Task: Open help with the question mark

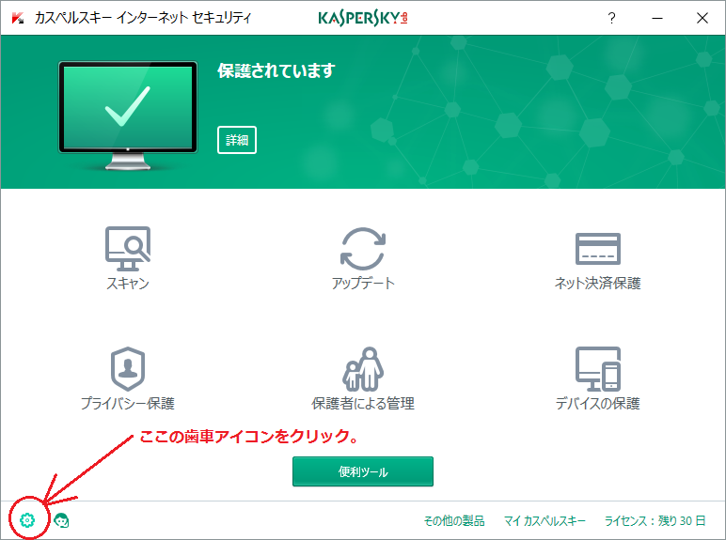Action: [611, 18]
